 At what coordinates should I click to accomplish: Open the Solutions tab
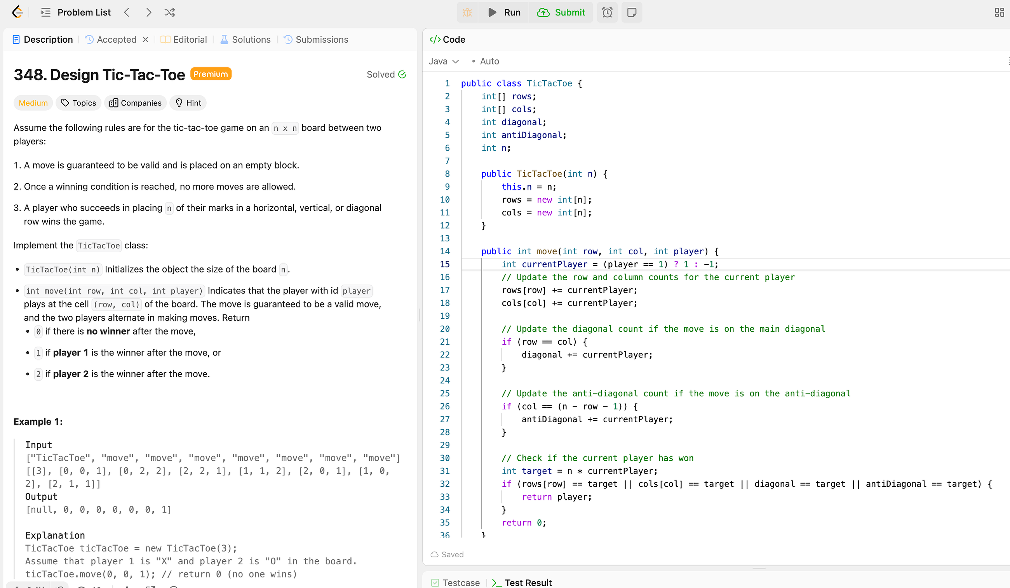click(245, 39)
